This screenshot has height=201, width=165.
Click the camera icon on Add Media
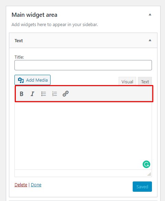(x=21, y=80)
